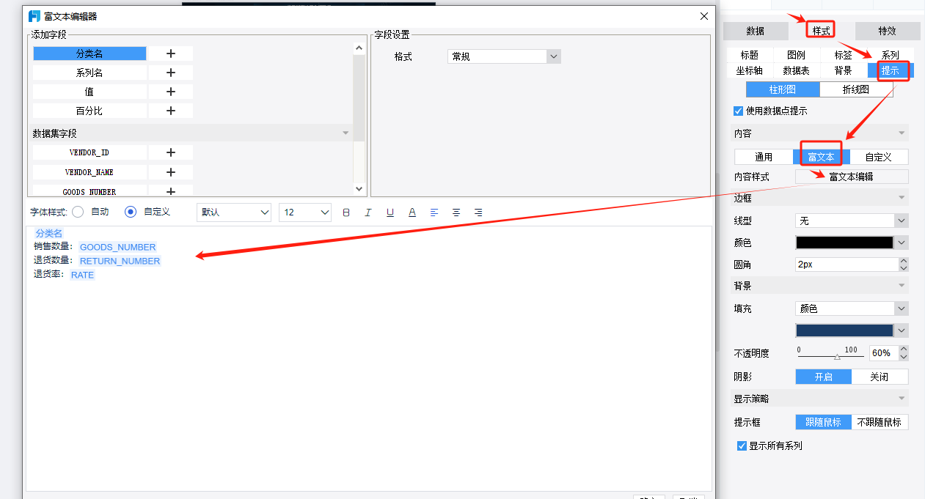Switch tooltip settings to 折线图
Viewport: 925px width, 499px height.
click(x=855, y=89)
